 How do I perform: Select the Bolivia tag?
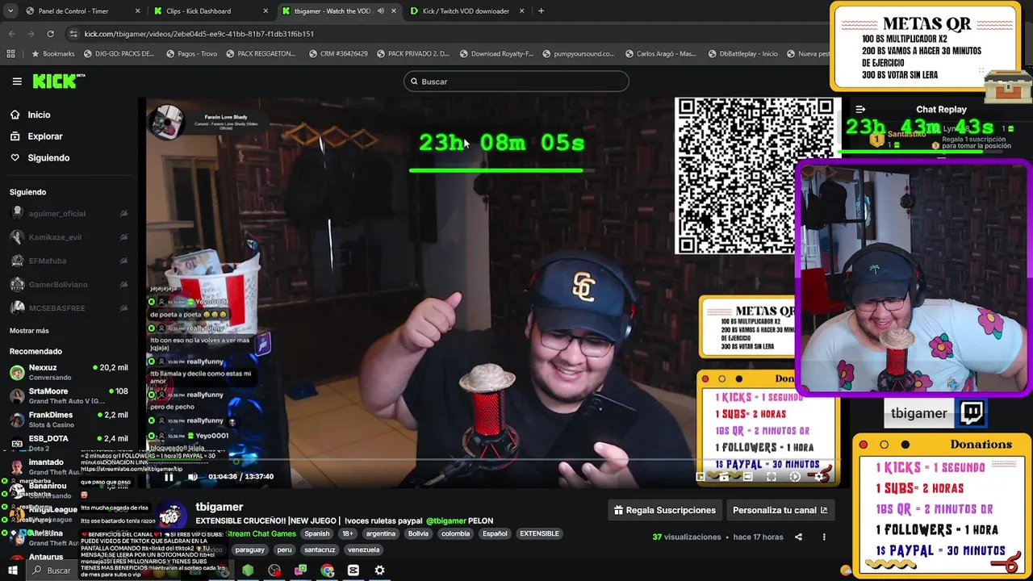(418, 533)
